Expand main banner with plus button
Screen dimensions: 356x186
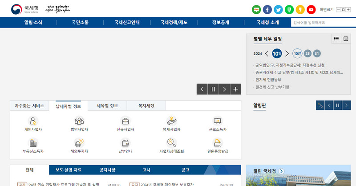(x=236, y=89)
